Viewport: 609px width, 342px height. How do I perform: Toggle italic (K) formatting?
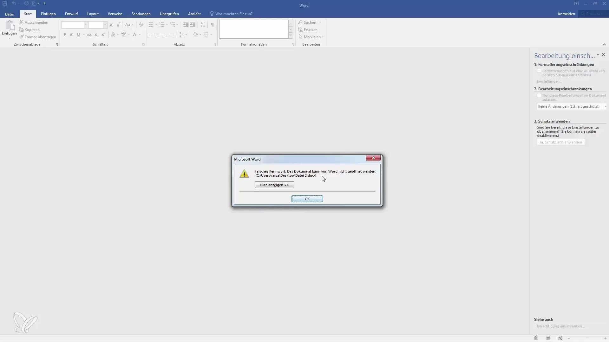tap(71, 35)
